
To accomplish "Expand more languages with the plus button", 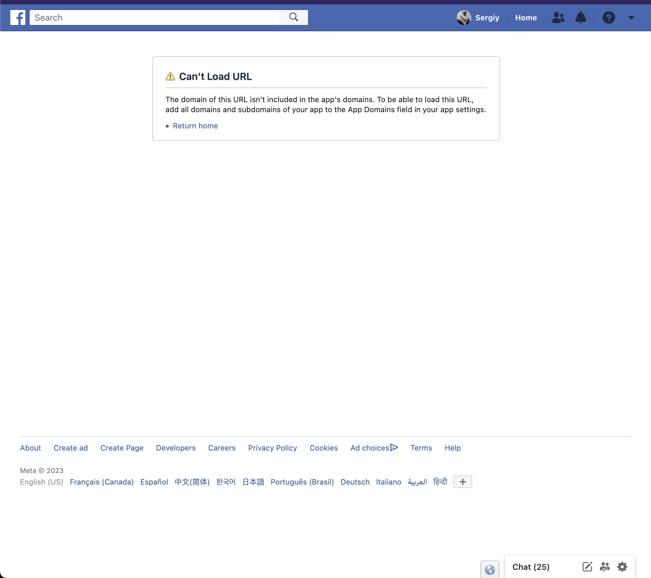I will pos(463,482).
